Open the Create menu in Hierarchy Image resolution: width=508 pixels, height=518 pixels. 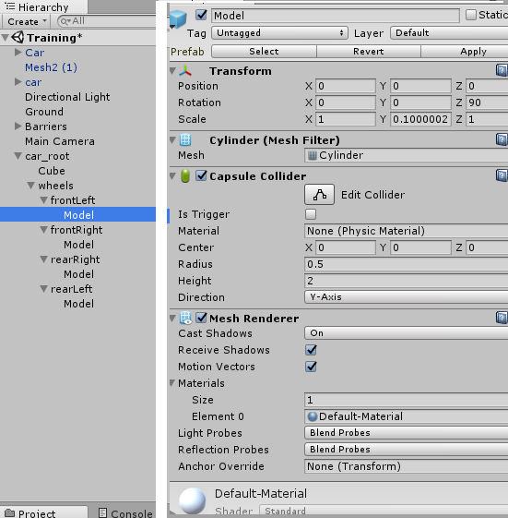click(x=27, y=22)
